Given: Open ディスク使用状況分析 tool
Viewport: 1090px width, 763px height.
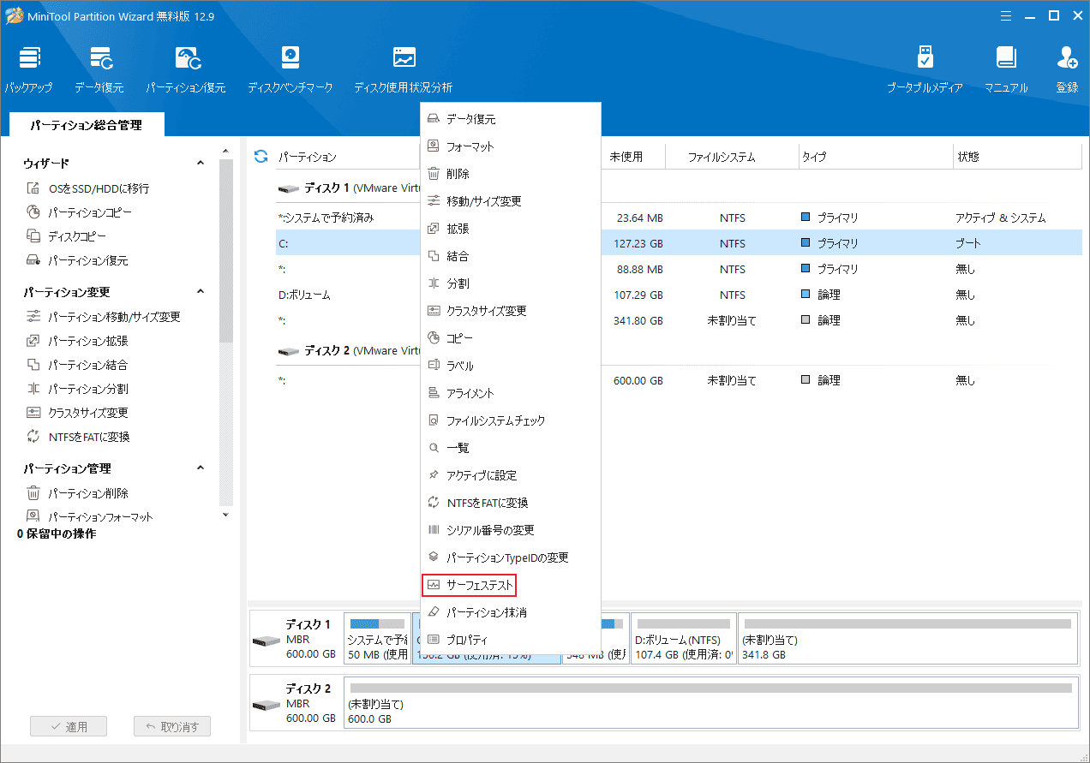Looking at the screenshot, I should pos(404,69).
